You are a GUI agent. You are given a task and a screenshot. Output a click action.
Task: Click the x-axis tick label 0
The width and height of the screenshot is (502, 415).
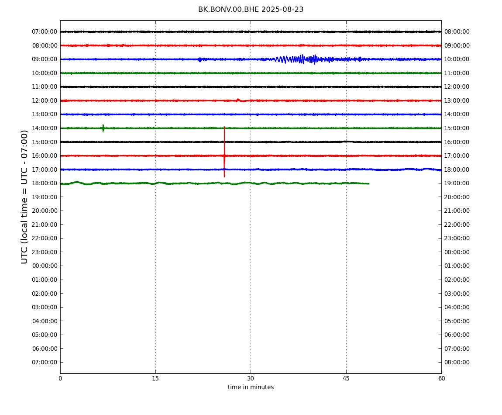[60, 378]
